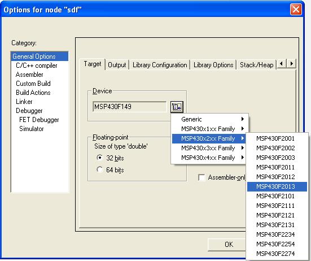Open the MSP430x2xx Family submenu
This screenshot has width=311, height=261.
point(209,138)
